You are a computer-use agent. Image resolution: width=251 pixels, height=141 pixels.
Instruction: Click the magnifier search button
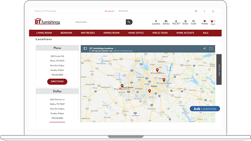(129, 22)
